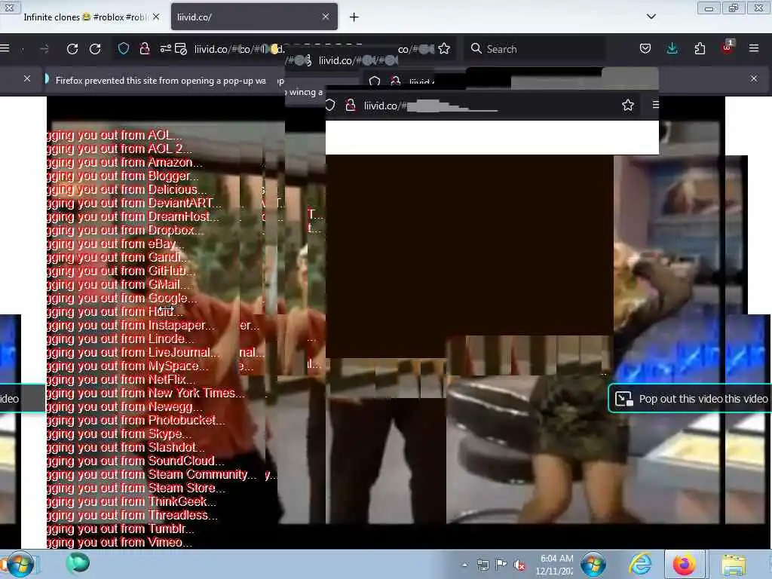Show hidden tray icons arrow
The height and width of the screenshot is (579, 772).
coord(464,565)
